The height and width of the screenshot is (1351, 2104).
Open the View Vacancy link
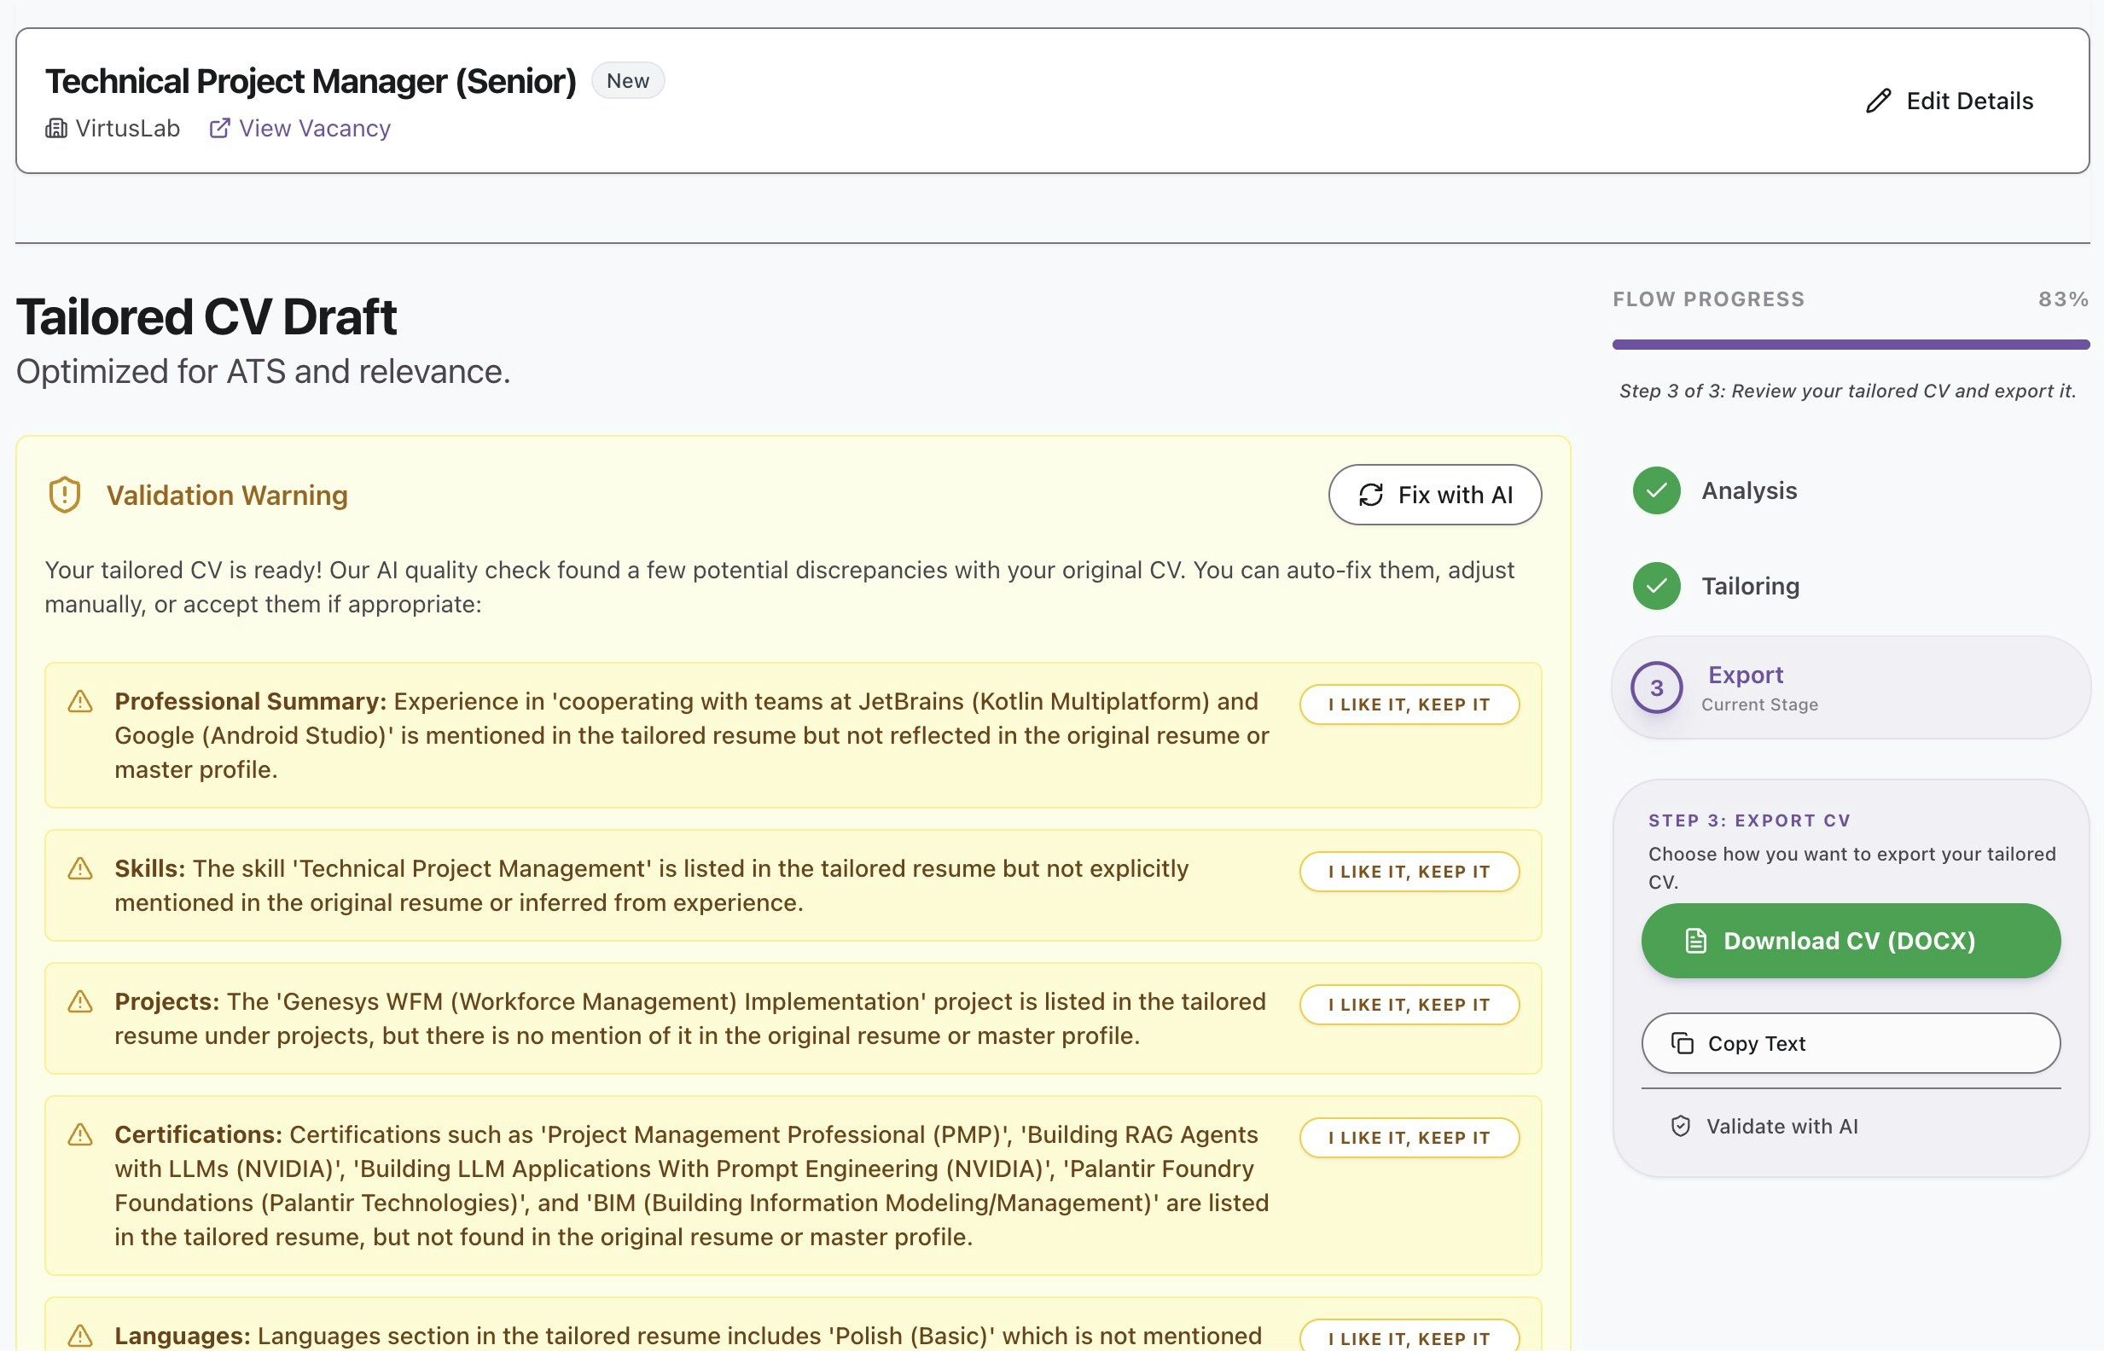coord(314,128)
